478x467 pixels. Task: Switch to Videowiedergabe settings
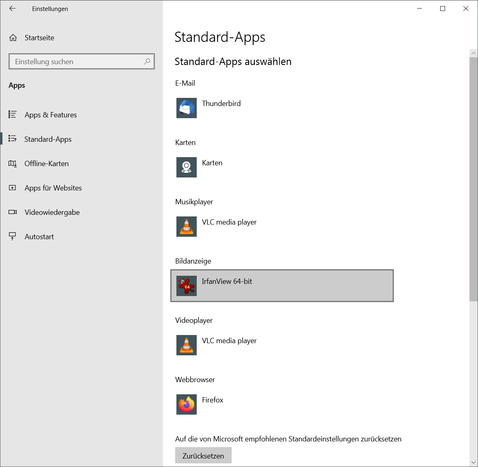tap(52, 212)
